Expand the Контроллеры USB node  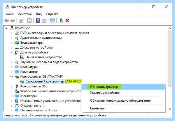[11, 87]
